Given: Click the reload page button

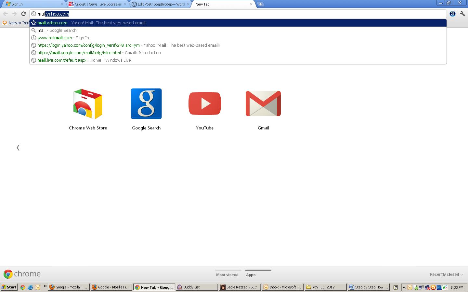Looking at the screenshot, I should (x=23, y=14).
